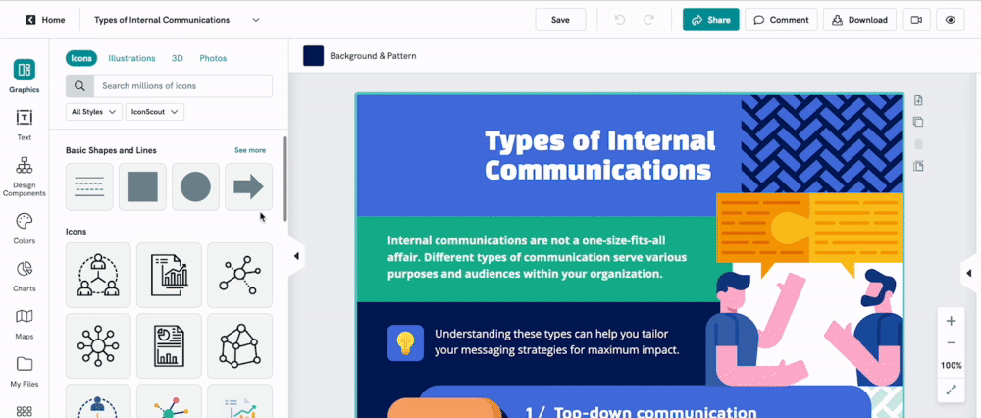Click the Home back logo icon
This screenshot has width=981, height=418.
30,20
